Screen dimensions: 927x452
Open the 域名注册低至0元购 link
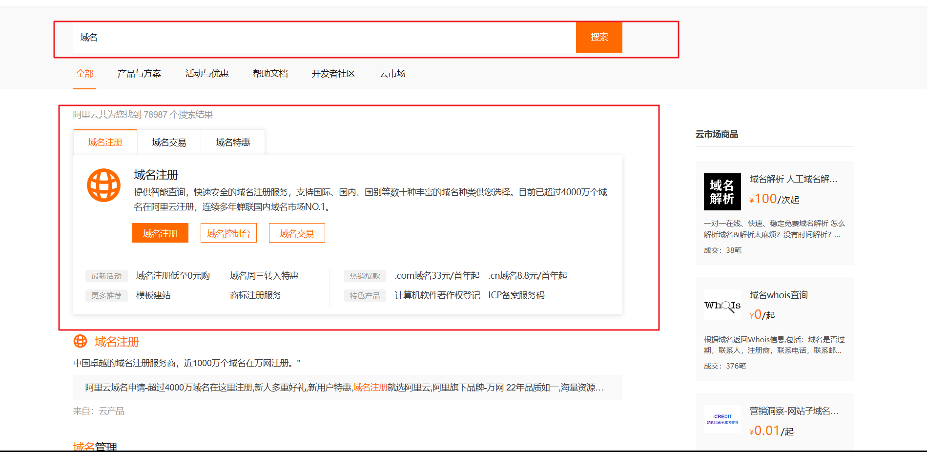pos(173,276)
